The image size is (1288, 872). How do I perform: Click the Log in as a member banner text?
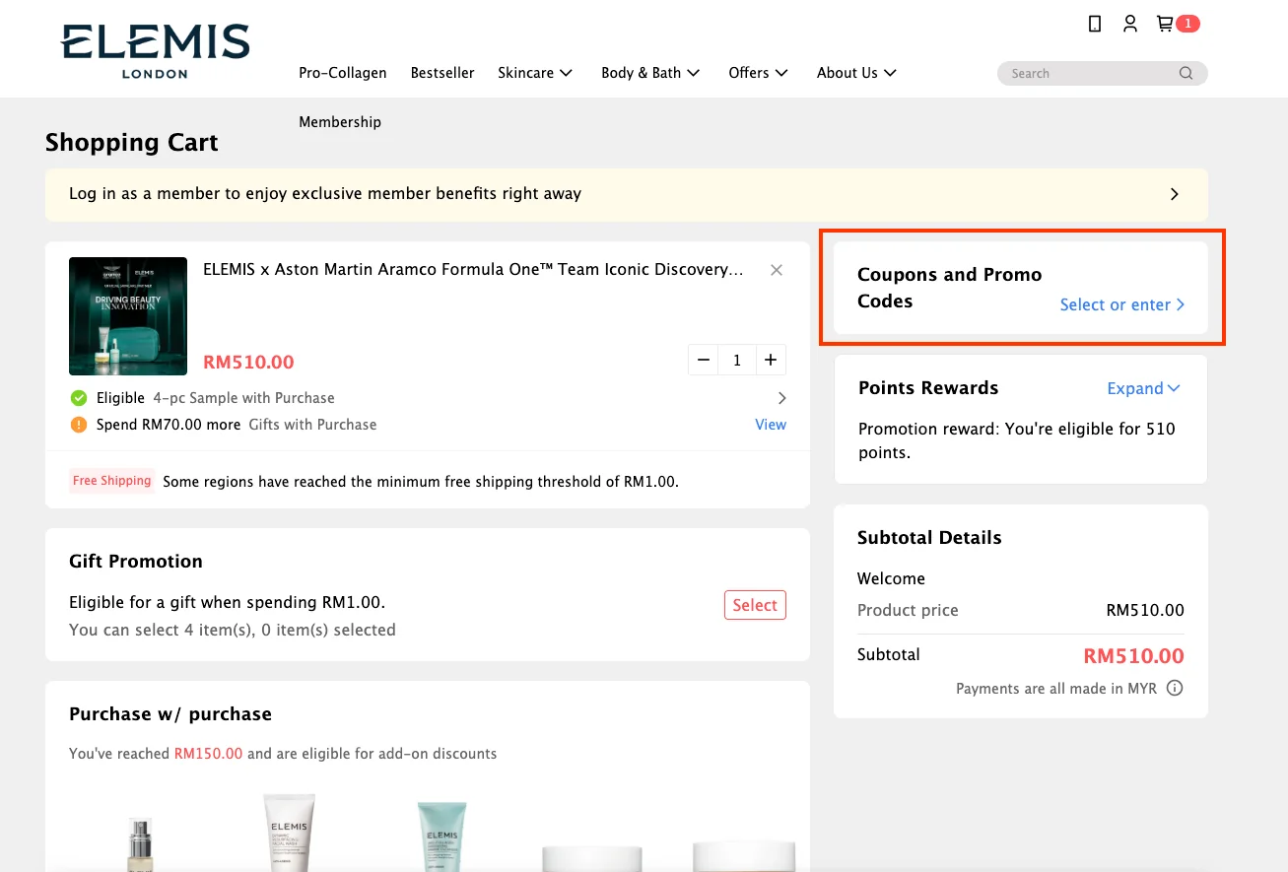coord(325,194)
